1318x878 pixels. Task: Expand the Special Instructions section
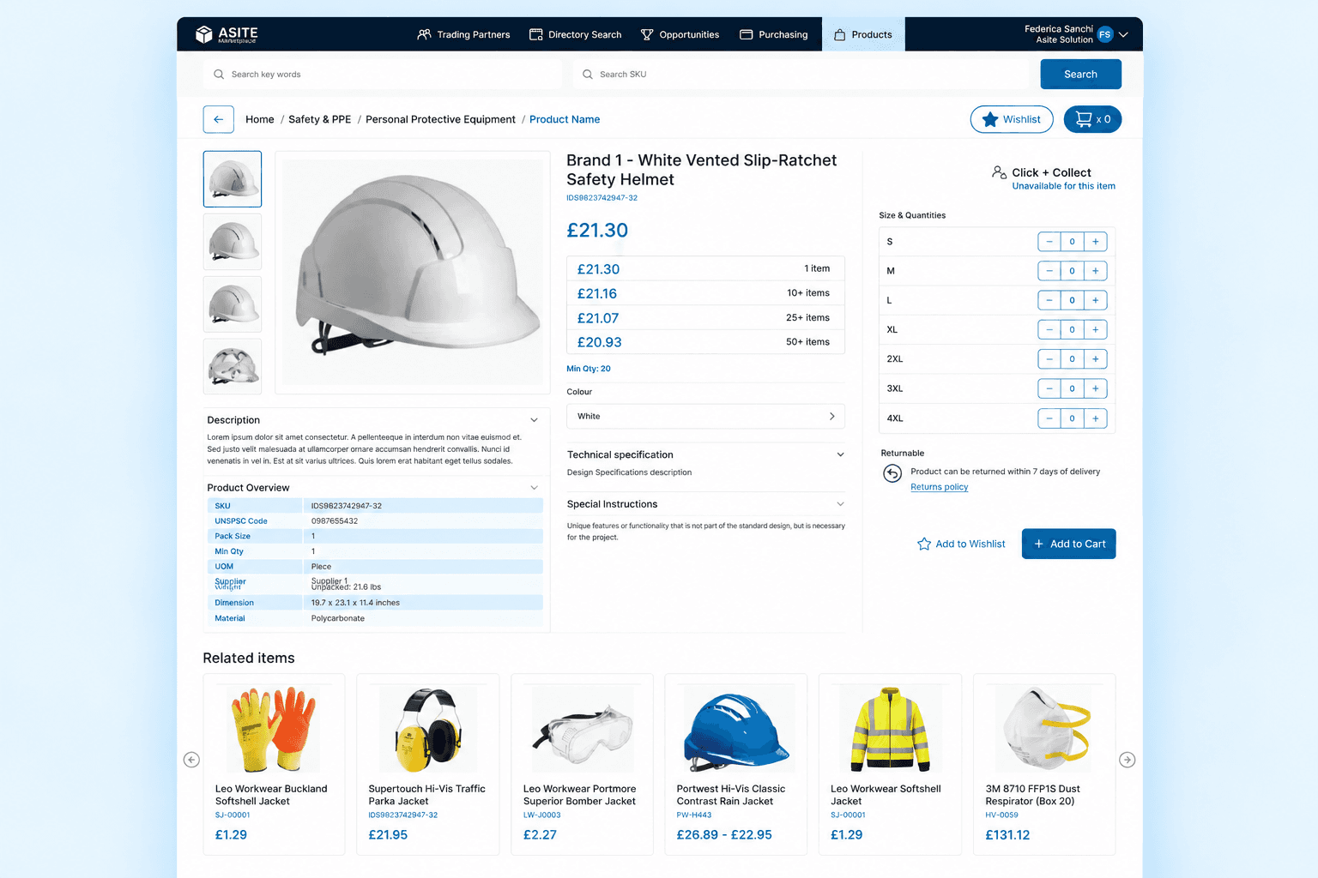tap(840, 504)
